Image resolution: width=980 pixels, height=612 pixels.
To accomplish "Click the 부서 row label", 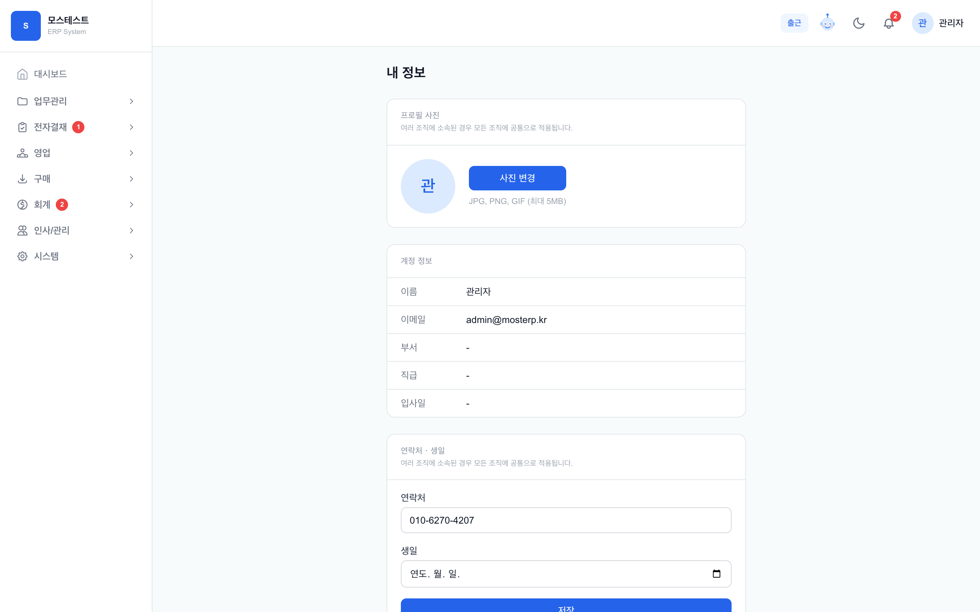I will (x=409, y=347).
